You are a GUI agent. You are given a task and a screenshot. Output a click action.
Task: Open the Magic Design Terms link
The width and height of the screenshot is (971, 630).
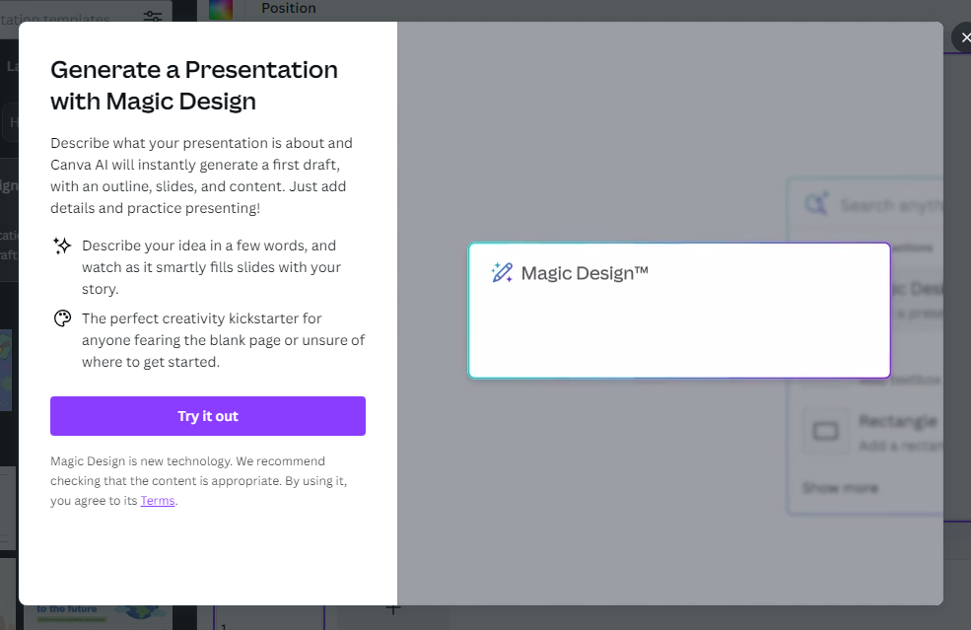pyautogui.click(x=158, y=501)
